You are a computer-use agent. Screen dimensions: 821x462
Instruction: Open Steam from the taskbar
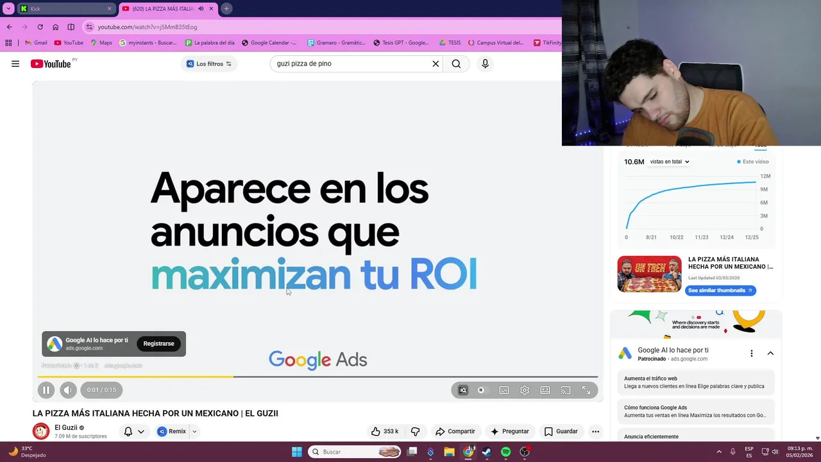[487, 452]
